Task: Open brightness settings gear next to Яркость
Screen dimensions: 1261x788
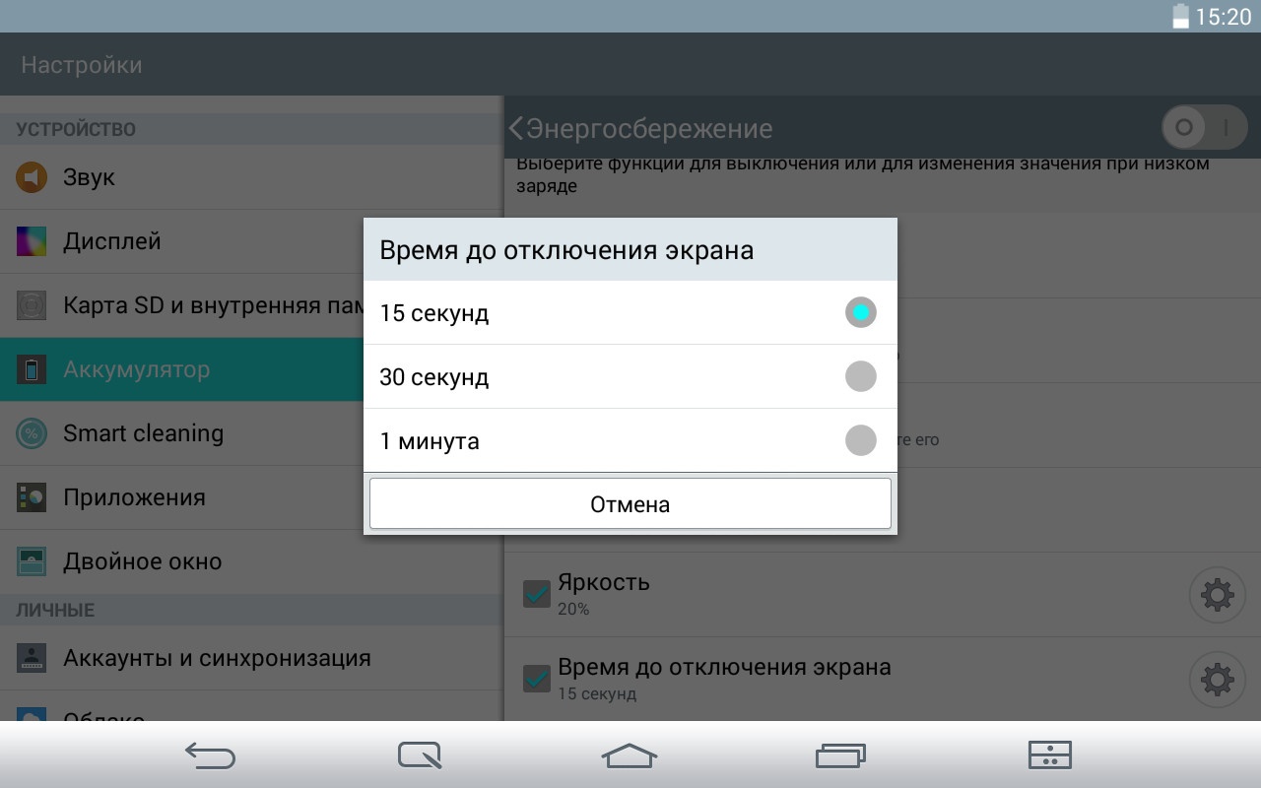Action: 1217,595
